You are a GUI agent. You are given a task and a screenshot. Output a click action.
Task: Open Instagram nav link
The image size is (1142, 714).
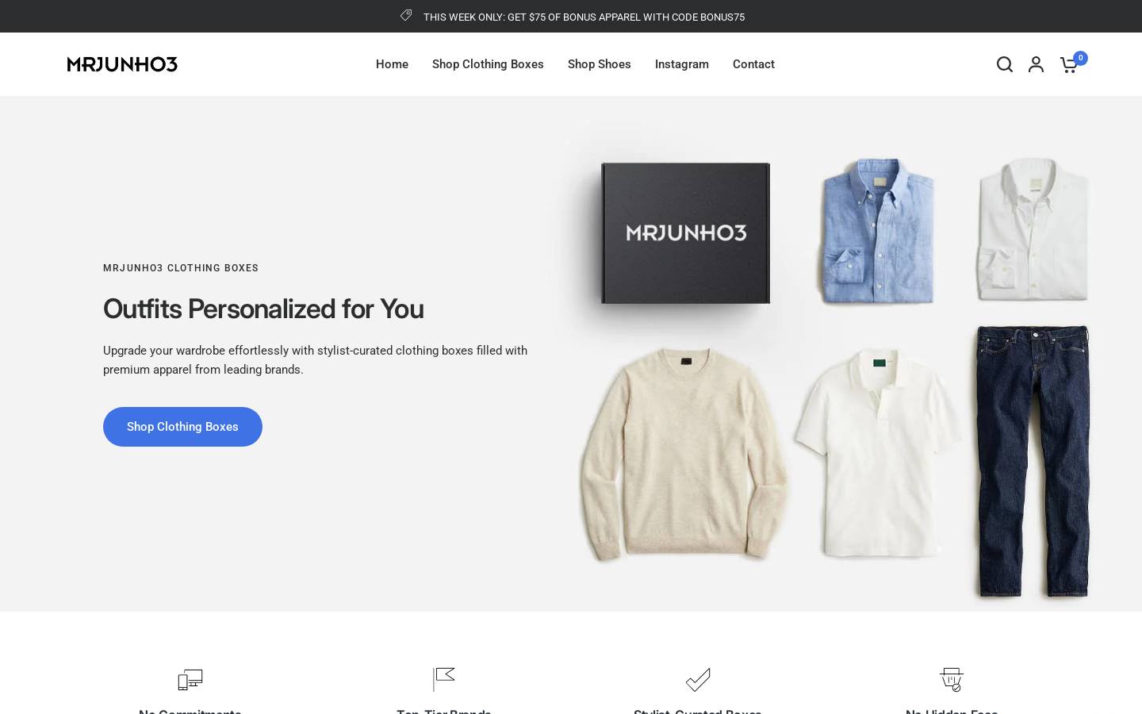[x=682, y=64]
